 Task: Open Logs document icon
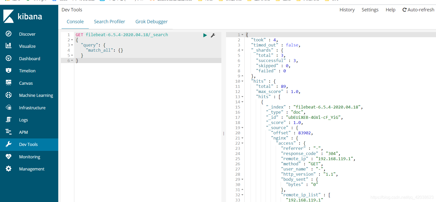coord(9,120)
